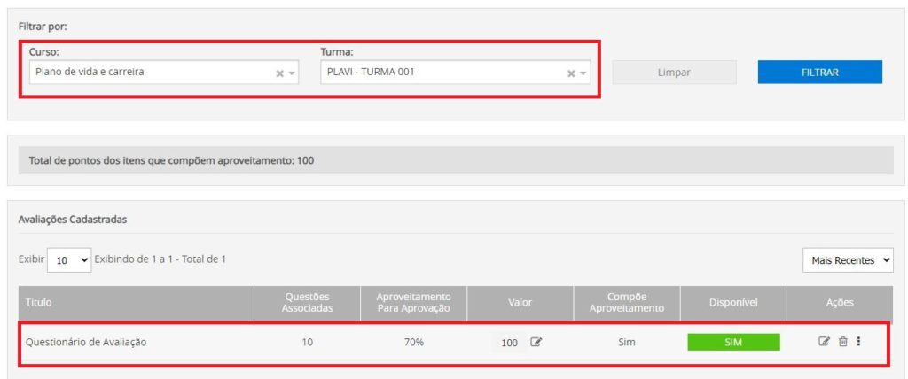Click the Limpar button
The image size is (908, 379).
pyautogui.click(x=674, y=73)
